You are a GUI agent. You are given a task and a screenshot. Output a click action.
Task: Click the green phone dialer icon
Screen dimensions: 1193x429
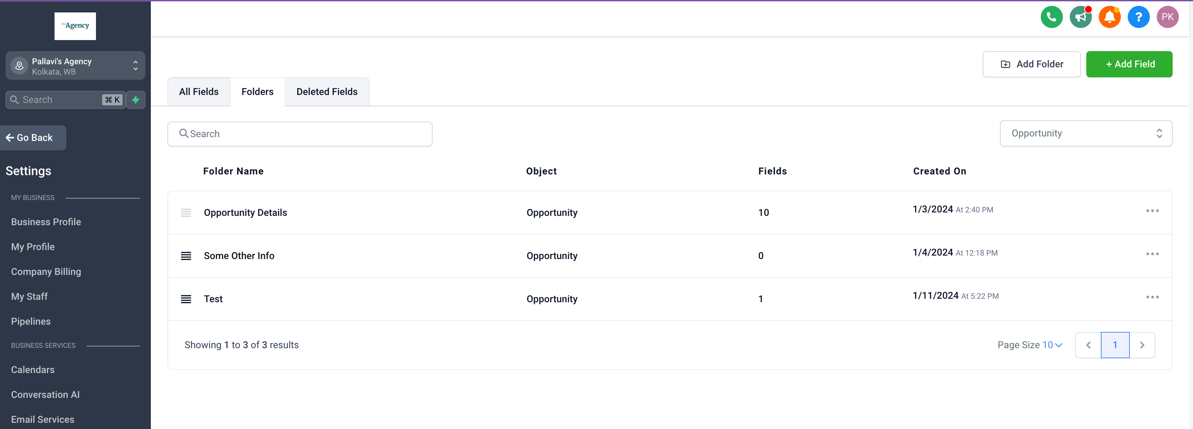pos(1051,17)
